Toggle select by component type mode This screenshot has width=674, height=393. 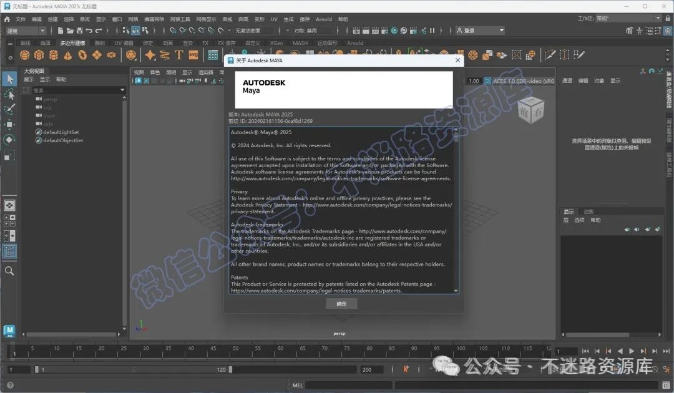tap(145, 31)
